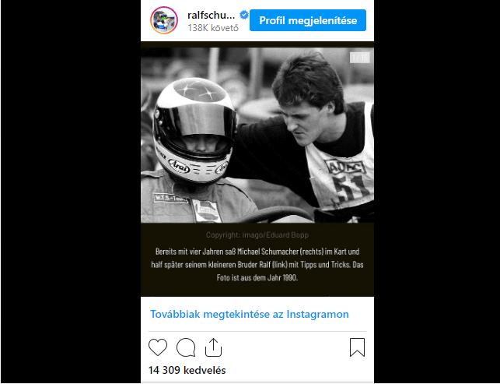
Task: Open Továbbiak megtekintése az Instagramon link
Action: pos(250,314)
